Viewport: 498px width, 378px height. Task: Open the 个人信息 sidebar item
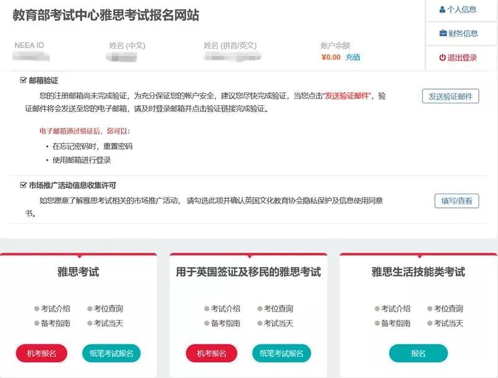pos(461,9)
